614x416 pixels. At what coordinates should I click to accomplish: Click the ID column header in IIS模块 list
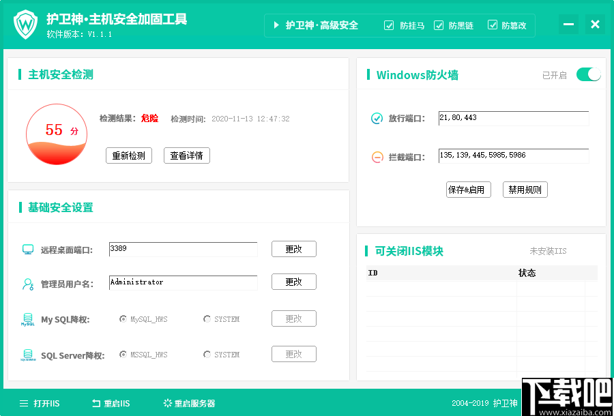374,273
